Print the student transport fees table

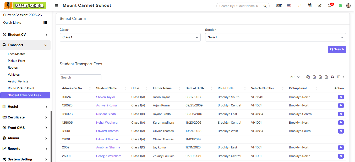332,77
